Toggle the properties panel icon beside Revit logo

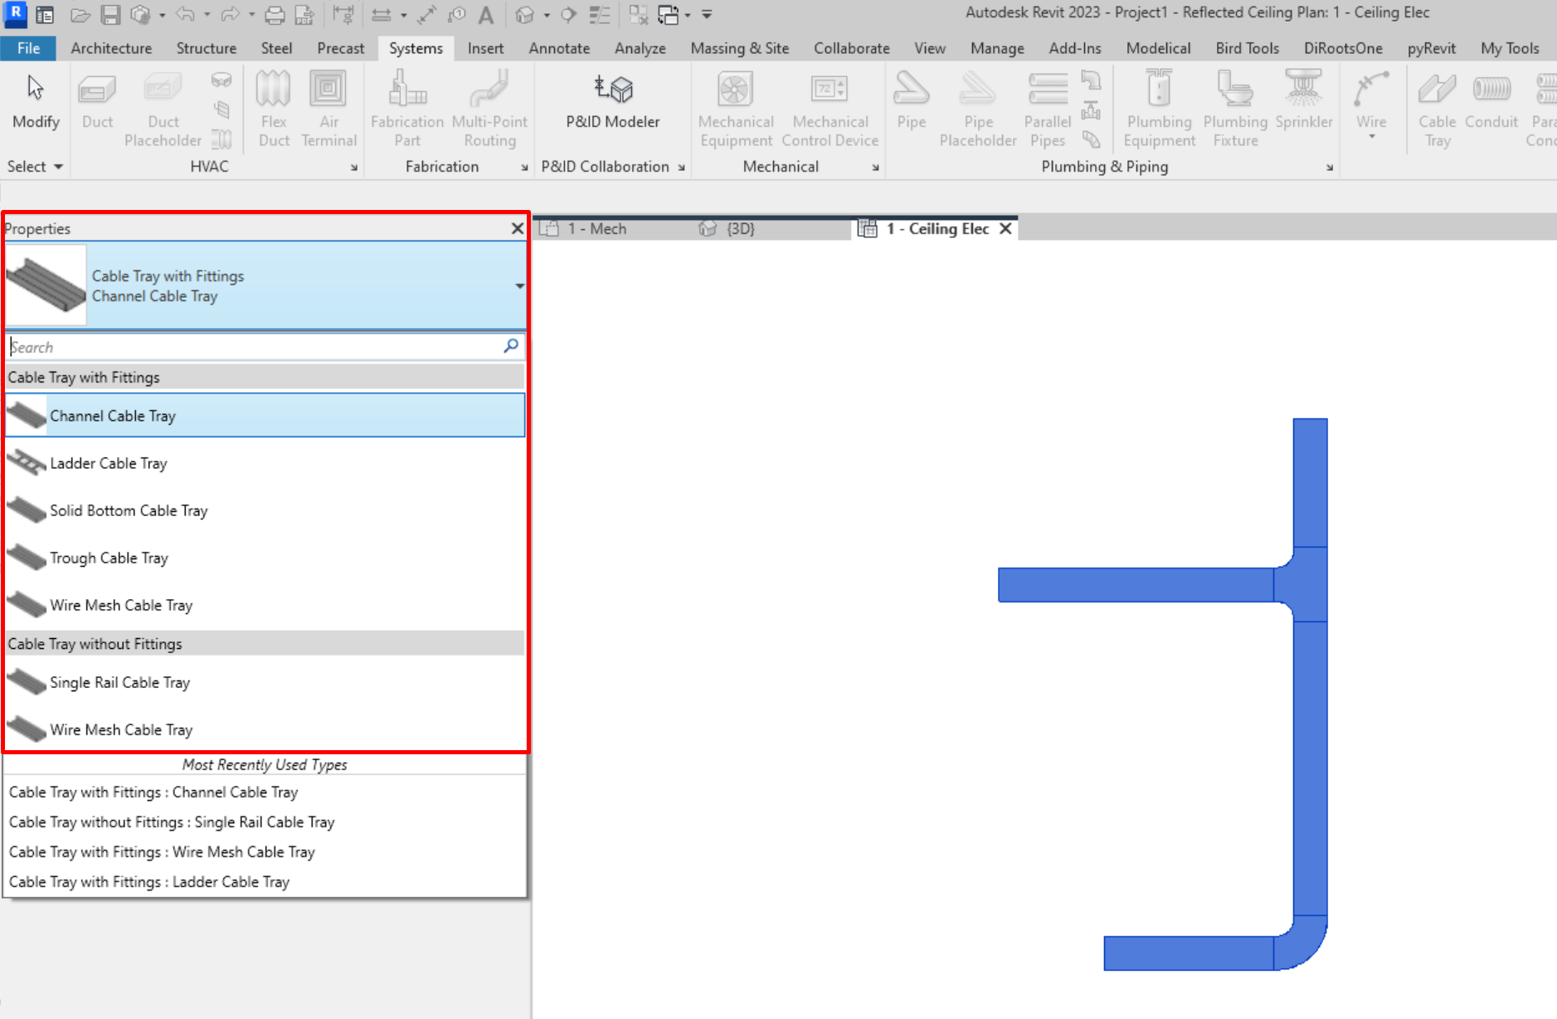click(46, 15)
